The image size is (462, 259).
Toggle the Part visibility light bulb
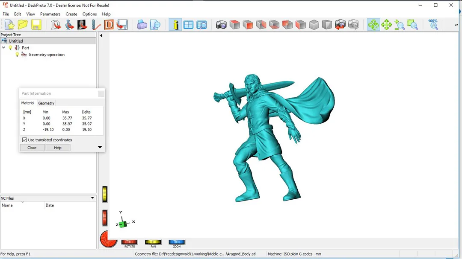coord(10,48)
